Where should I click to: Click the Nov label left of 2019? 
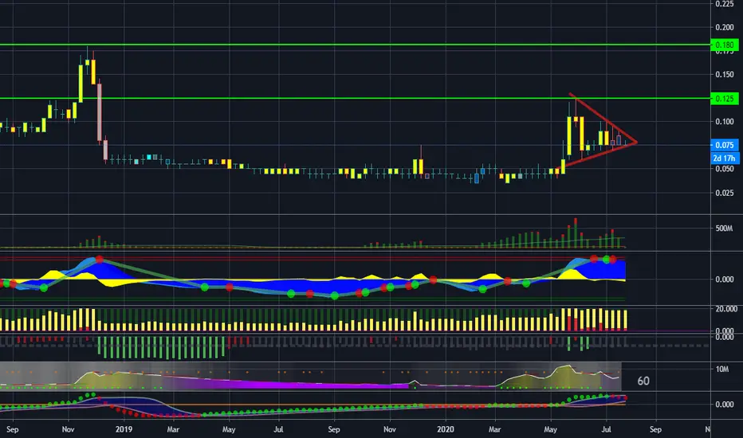(x=69, y=429)
